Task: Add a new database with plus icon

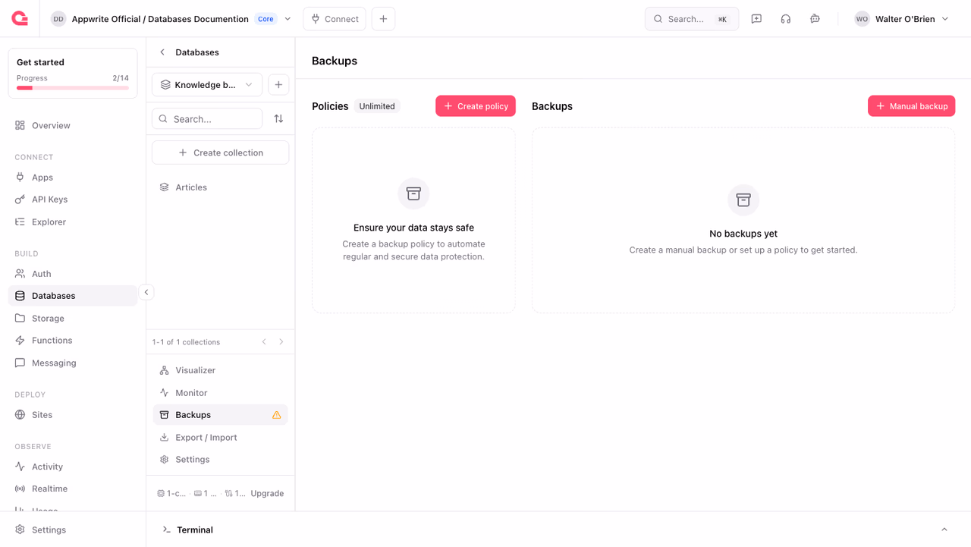Action: (x=278, y=85)
